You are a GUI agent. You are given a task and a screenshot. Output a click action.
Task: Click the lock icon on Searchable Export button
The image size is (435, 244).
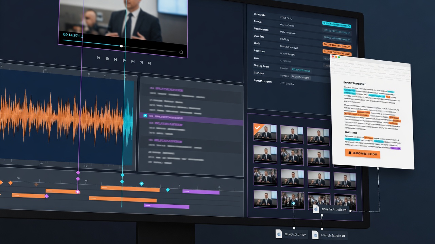click(x=350, y=153)
